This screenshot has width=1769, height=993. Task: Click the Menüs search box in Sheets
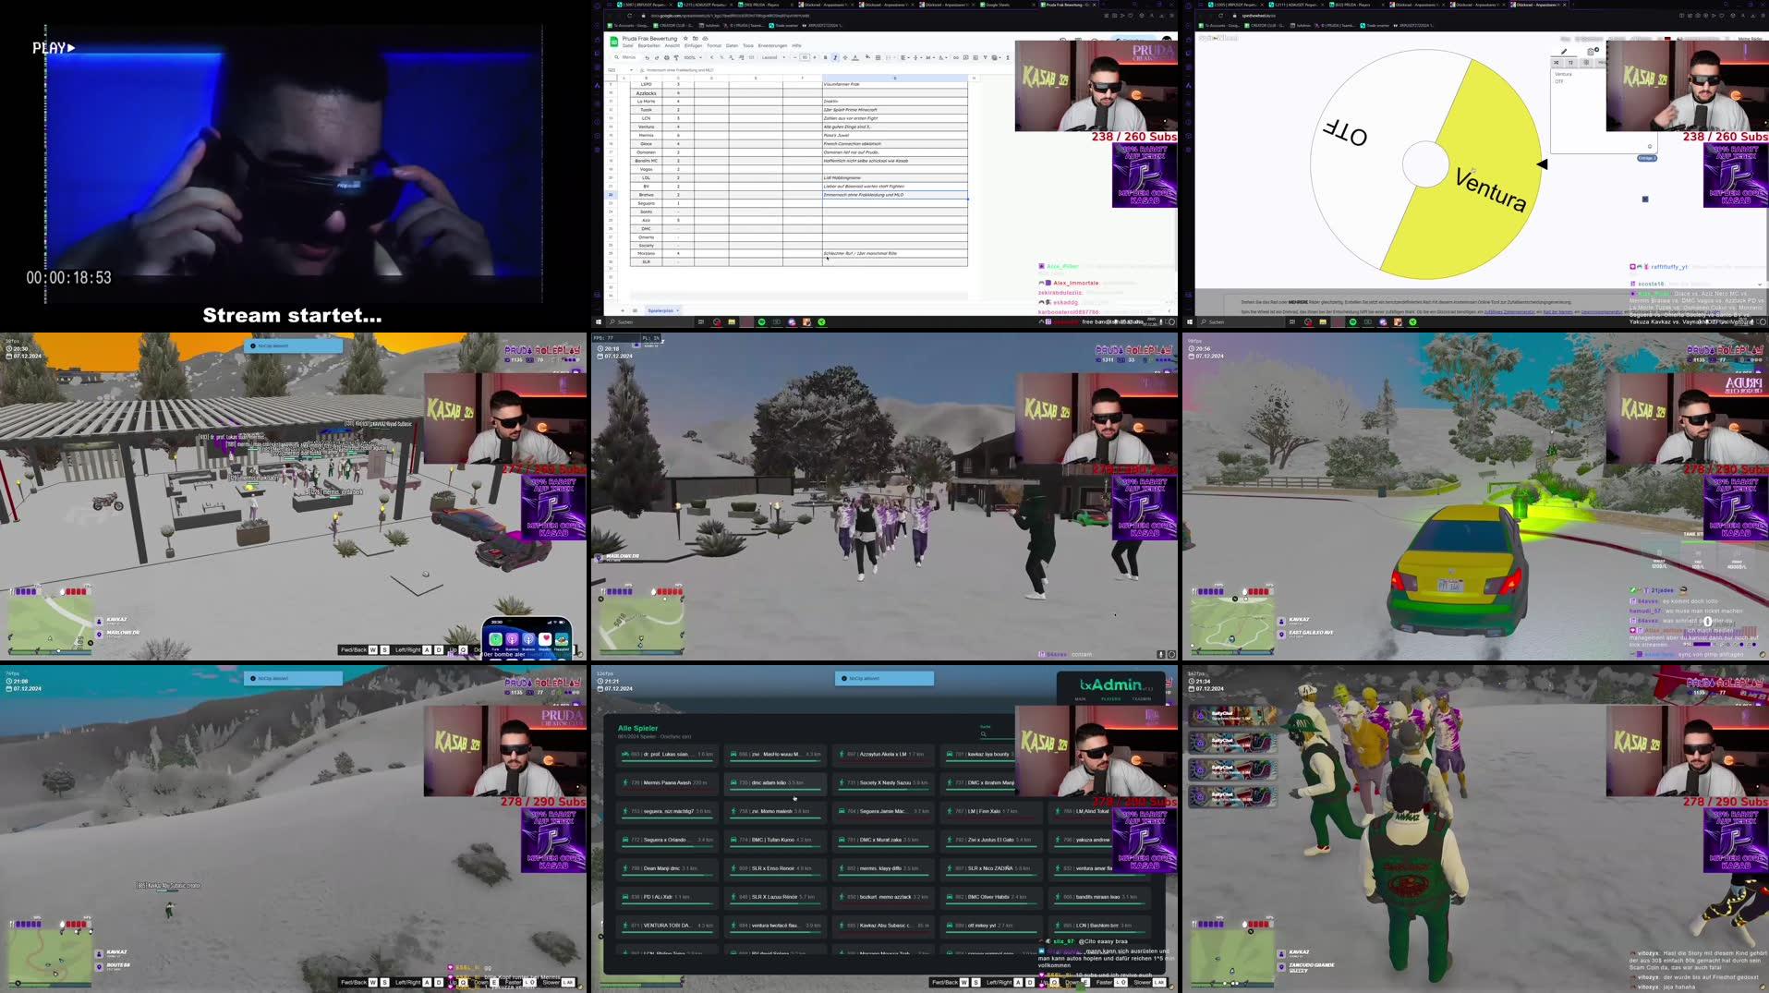[x=624, y=57]
